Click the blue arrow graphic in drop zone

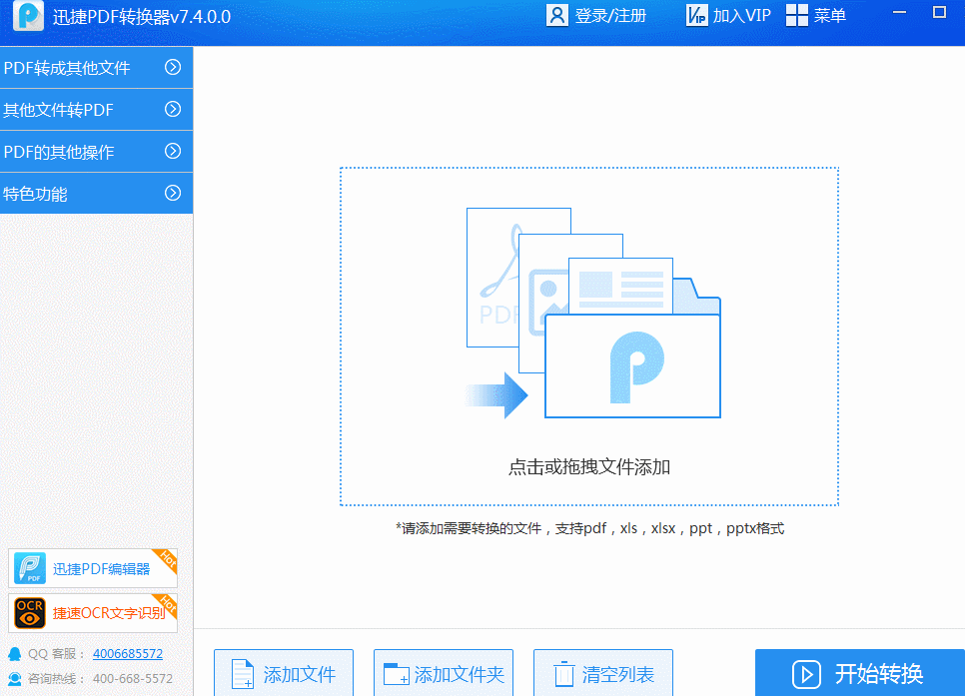point(496,395)
